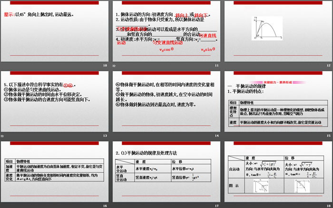Select slide 15 on 平抛运动的规律 features table
Viewport: 333px width, 208px height.
pos(278,102)
